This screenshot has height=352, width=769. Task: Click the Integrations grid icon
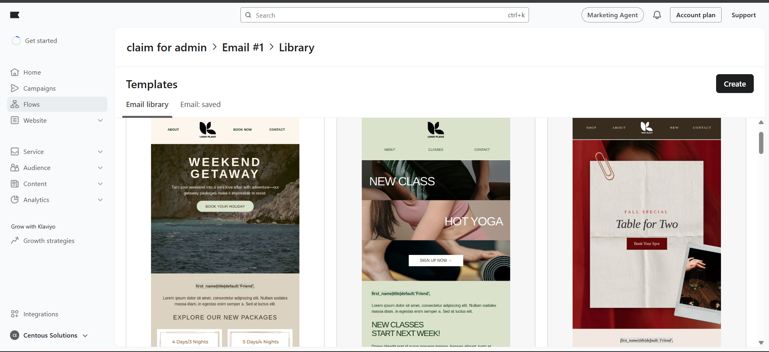click(x=15, y=314)
